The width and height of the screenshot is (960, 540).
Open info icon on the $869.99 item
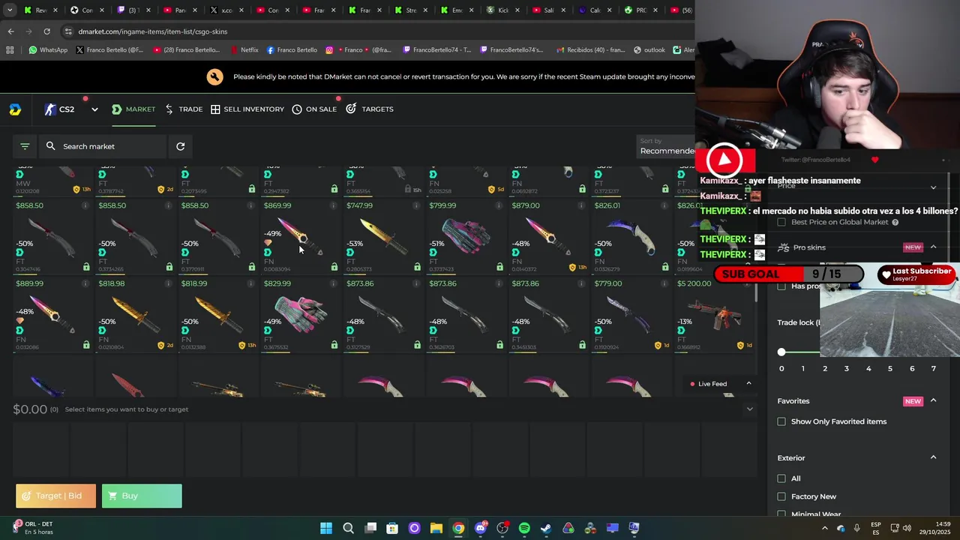point(333,205)
